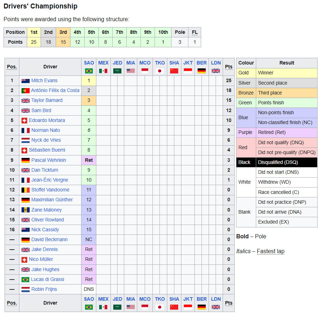Open the Sébastien Buemi link
This screenshot has height=318, width=325.
tap(47, 150)
